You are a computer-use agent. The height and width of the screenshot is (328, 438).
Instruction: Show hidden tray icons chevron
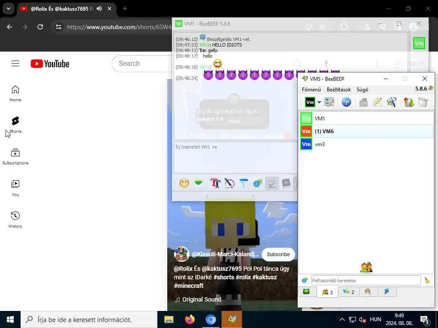pos(342,319)
